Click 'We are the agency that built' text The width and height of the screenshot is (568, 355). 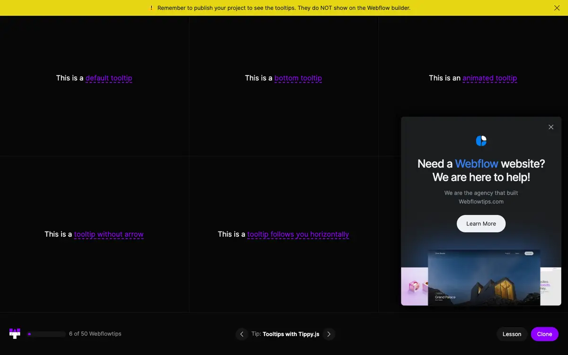tap(481, 193)
